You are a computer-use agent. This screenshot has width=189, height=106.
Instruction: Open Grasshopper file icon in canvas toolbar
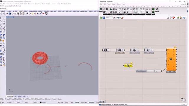(101, 18)
